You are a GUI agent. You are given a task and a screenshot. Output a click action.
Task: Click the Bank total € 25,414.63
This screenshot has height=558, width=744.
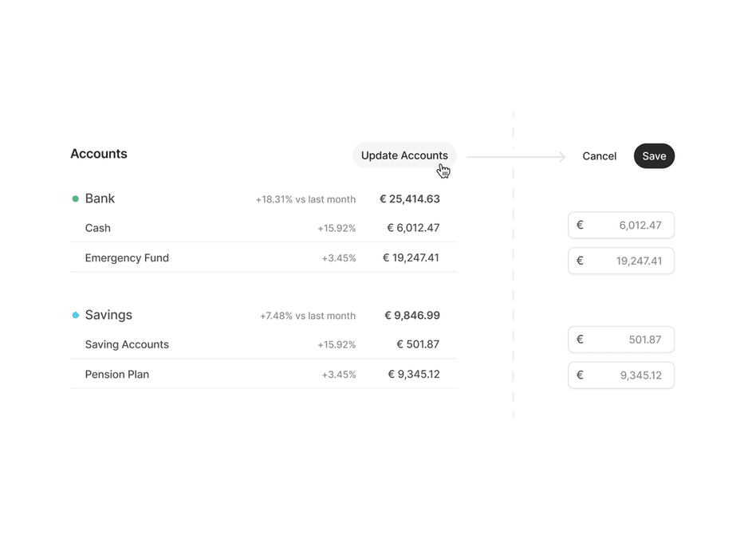click(x=410, y=199)
